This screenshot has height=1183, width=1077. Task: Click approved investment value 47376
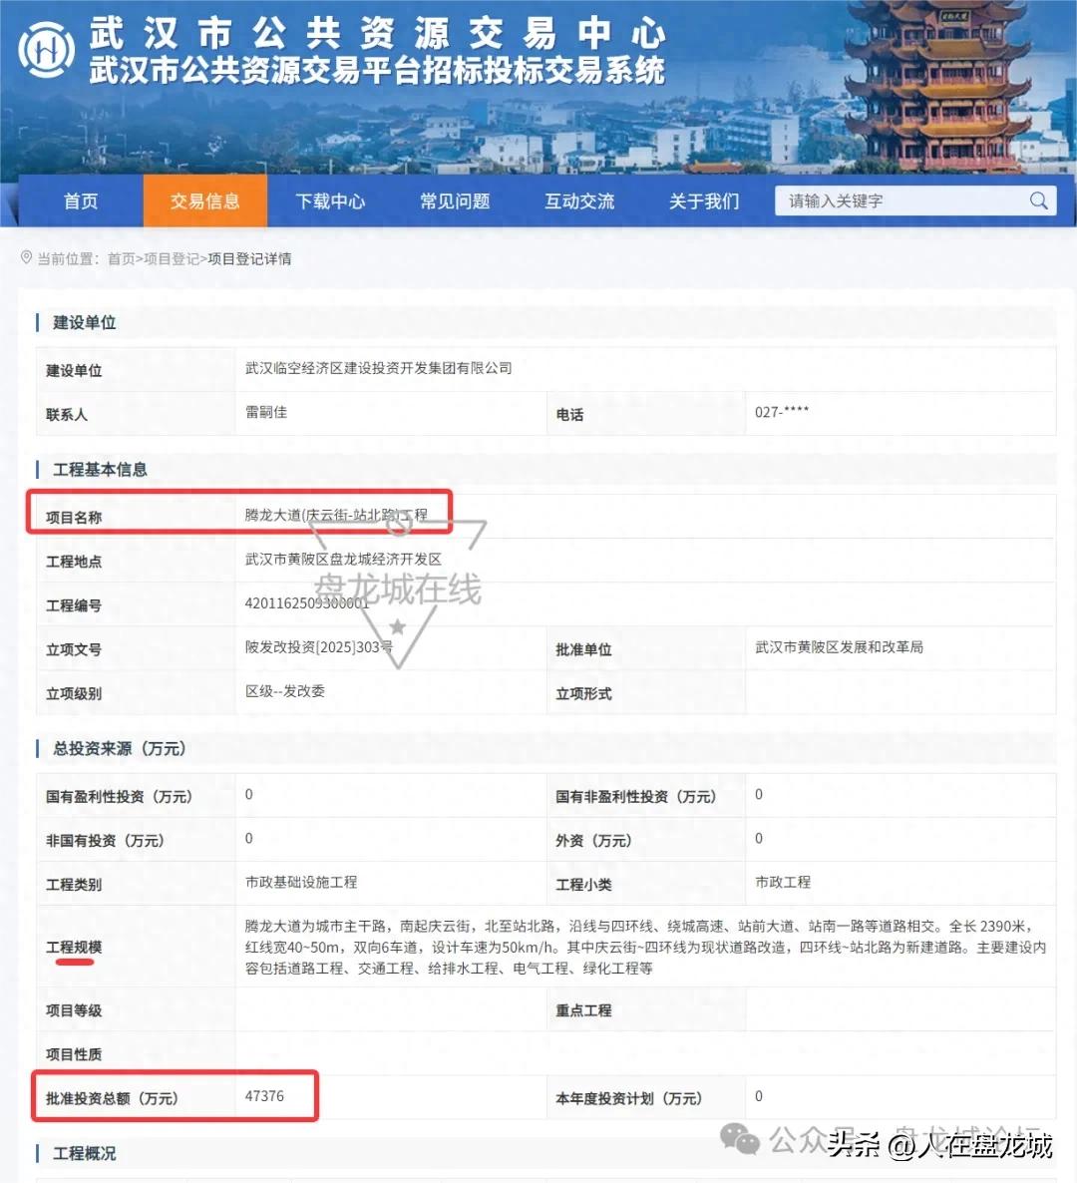264,1096
